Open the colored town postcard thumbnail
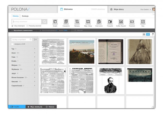163x114 pixels. (x=82, y=52)
